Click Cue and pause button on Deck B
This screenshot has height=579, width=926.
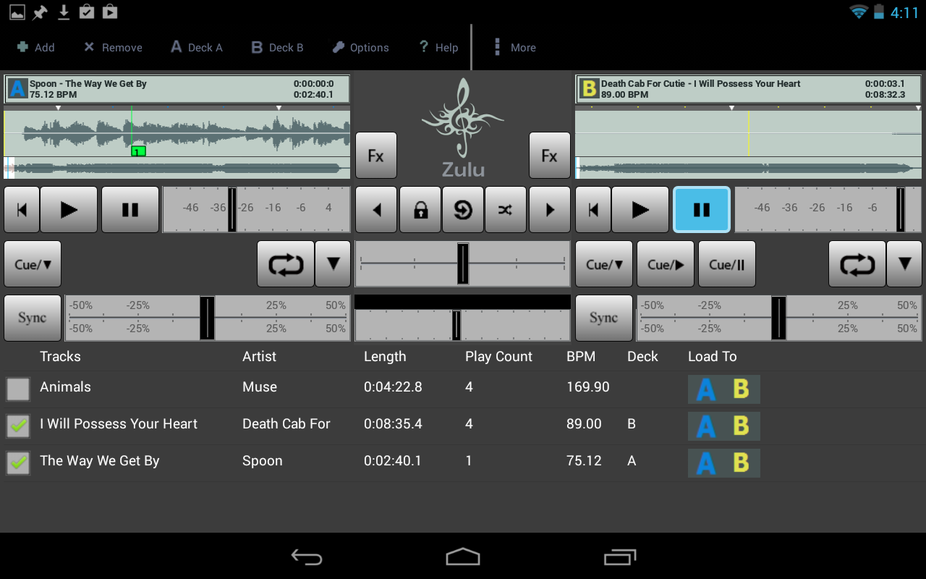(727, 264)
